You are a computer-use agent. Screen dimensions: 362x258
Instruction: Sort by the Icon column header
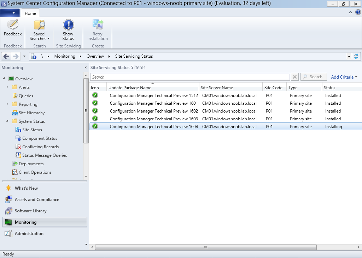[98, 88]
